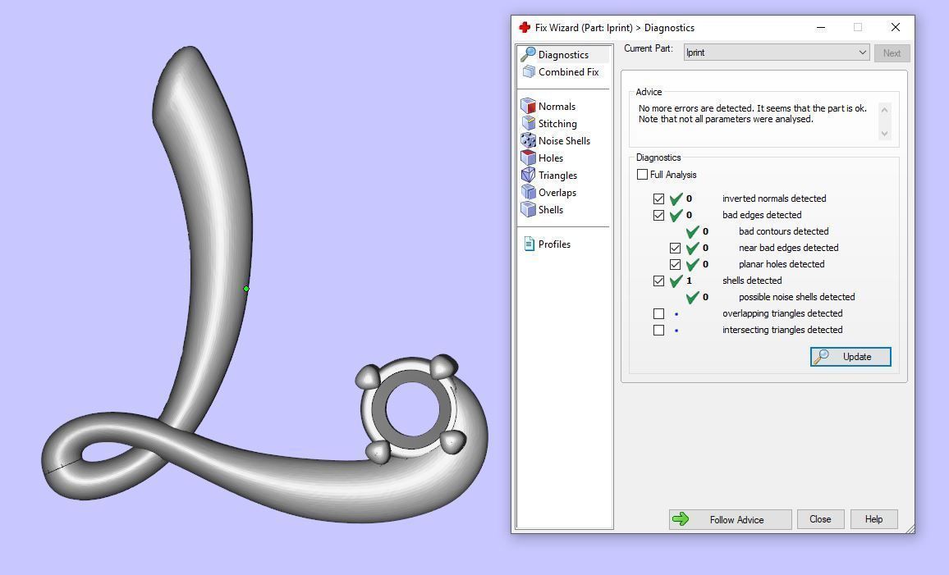This screenshot has width=949, height=575.
Task: Go to the Overlaps page
Action: (x=557, y=192)
